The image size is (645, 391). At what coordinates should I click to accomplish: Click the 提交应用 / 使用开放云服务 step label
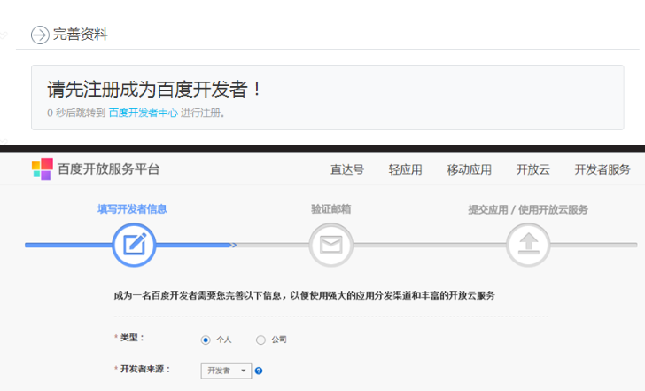click(528, 209)
